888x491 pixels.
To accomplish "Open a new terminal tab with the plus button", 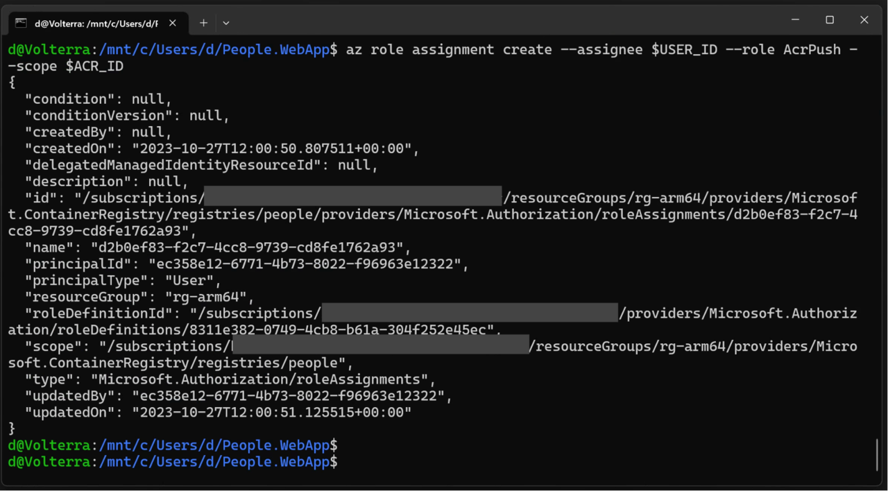I will pyautogui.click(x=203, y=23).
